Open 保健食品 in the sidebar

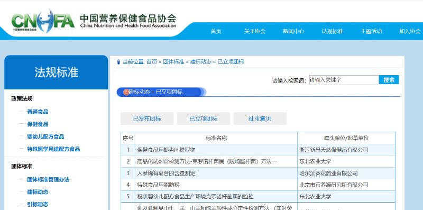pos(38,124)
